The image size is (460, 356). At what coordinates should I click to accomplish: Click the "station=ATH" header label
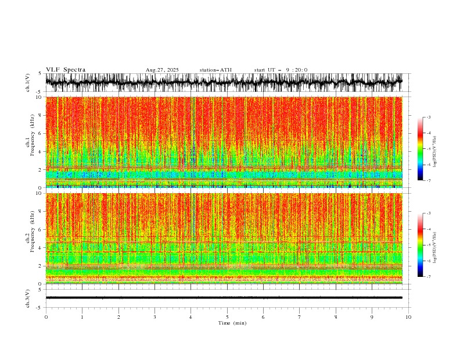pyautogui.click(x=215, y=70)
